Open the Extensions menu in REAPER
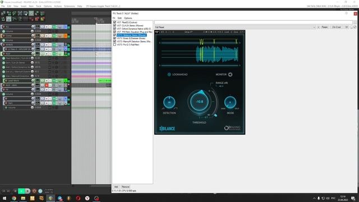This screenshot has width=359, height=202. (70, 6)
